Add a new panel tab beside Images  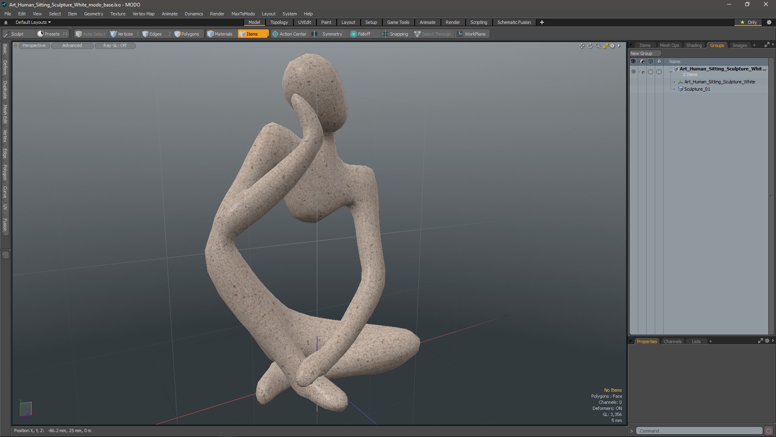point(754,45)
